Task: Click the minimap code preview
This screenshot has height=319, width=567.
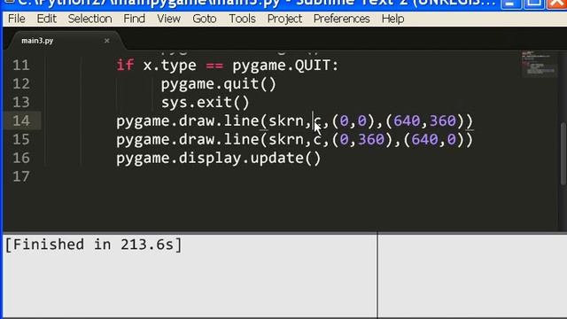Action: [x=539, y=63]
